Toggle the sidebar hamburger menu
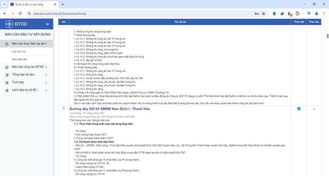329x176 pixels. point(47,24)
